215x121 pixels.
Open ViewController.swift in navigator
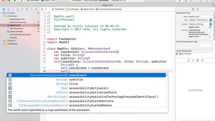click(18, 22)
